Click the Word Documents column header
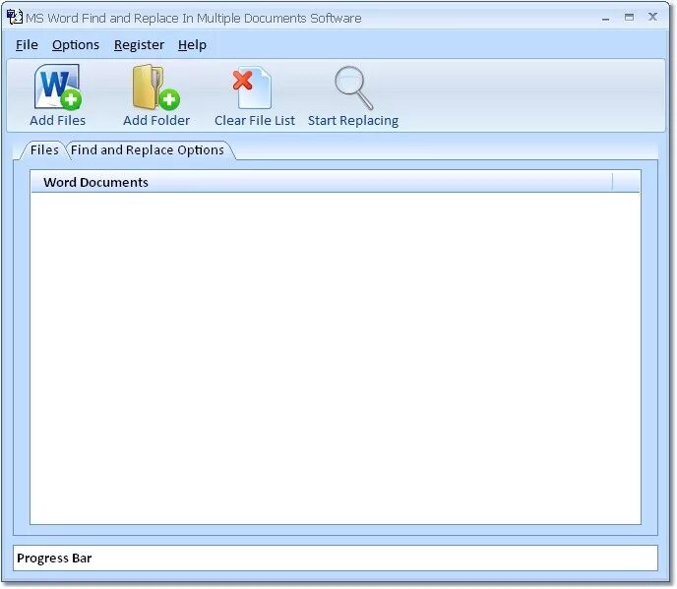The width and height of the screenshot is (677, 589). 322,182
